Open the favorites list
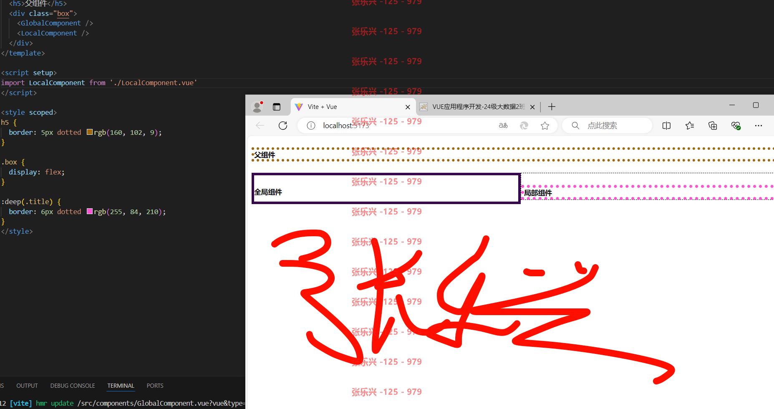 pos(690,126)
